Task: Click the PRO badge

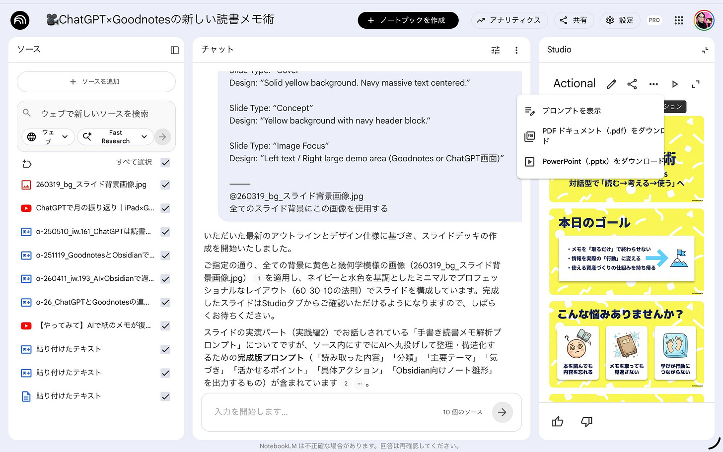Action: [654, 20]
